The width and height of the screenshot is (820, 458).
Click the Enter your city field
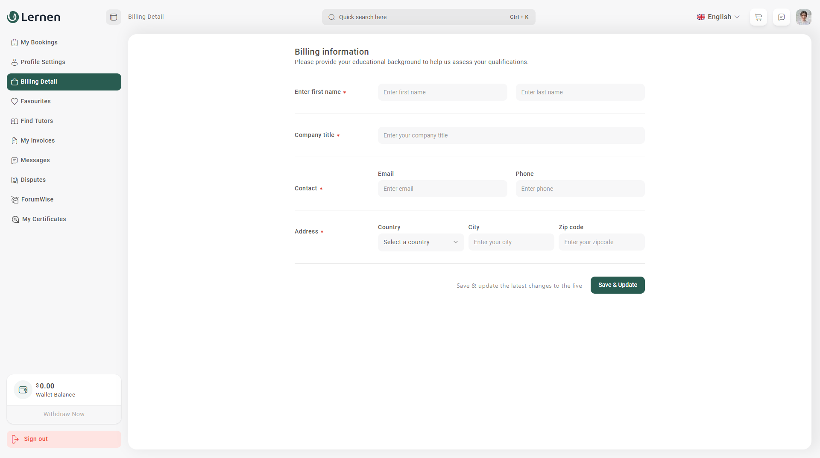[511, 242]
